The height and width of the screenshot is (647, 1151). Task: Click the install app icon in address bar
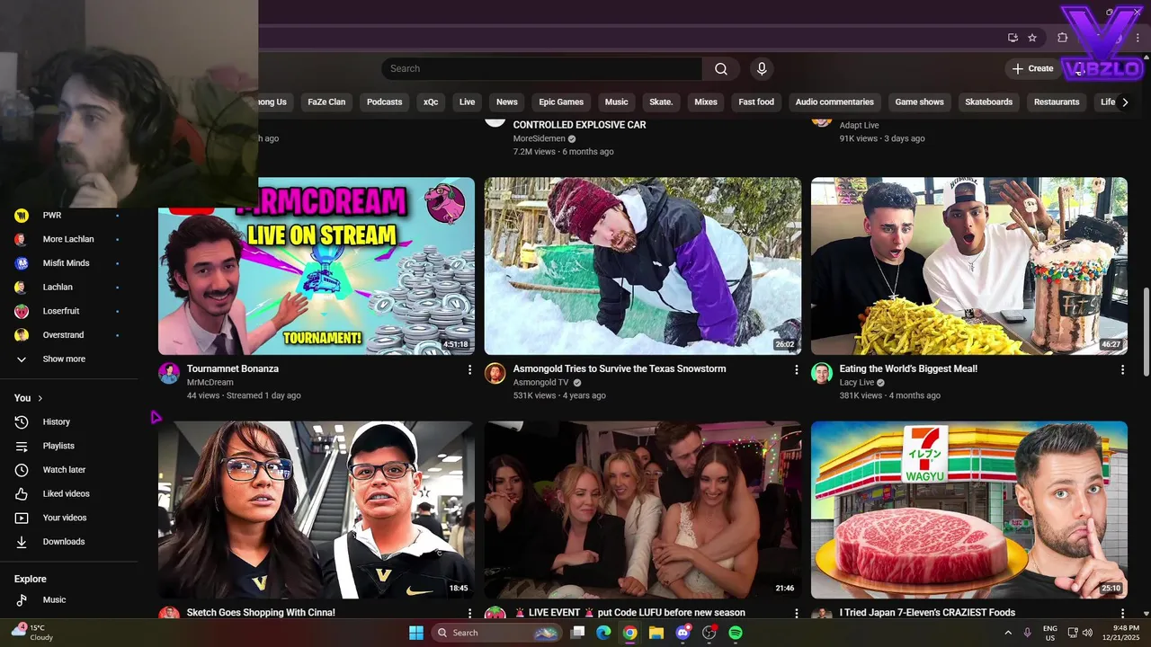click(1013, 38)
